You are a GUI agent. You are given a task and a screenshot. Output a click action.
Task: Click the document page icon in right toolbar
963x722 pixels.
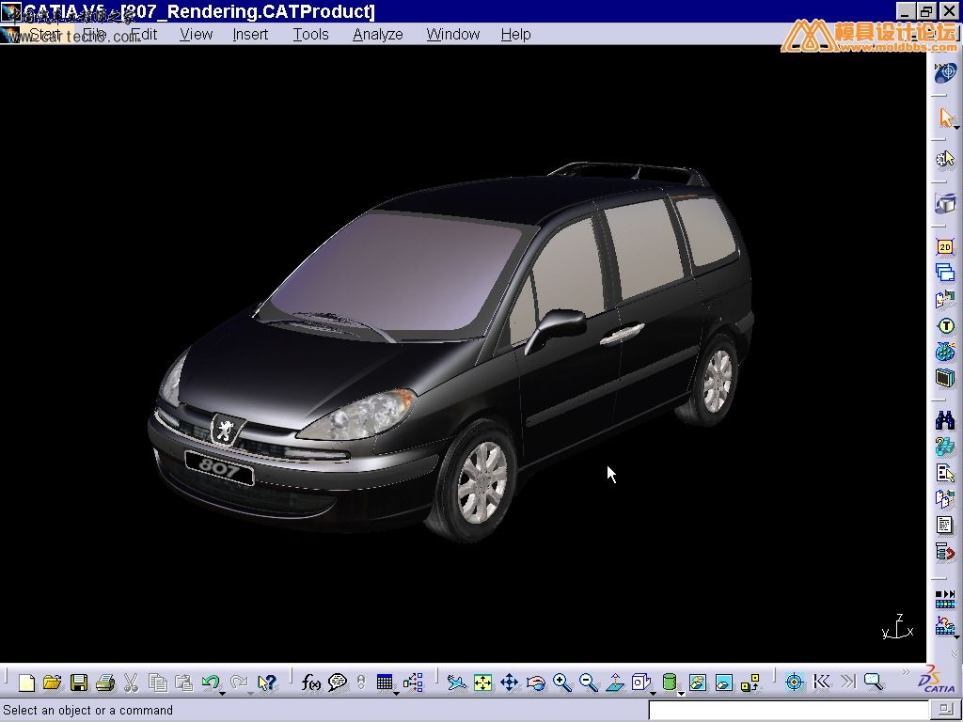coord(944,526)
